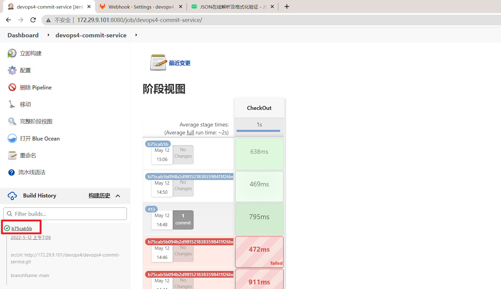This screenshot has width=501, height=289.
Task: Click the Build History cloud icon
Action: point(12,196)
